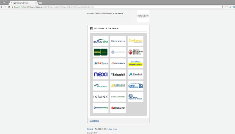Image resolution: width=235 pixels, height=134 pixels.
Task: Select the Cariparma Crédit Agricole tile
Action: click(118, 86)
